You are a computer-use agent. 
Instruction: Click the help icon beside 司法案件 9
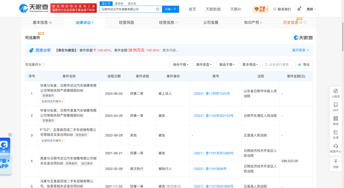[43, 65]
